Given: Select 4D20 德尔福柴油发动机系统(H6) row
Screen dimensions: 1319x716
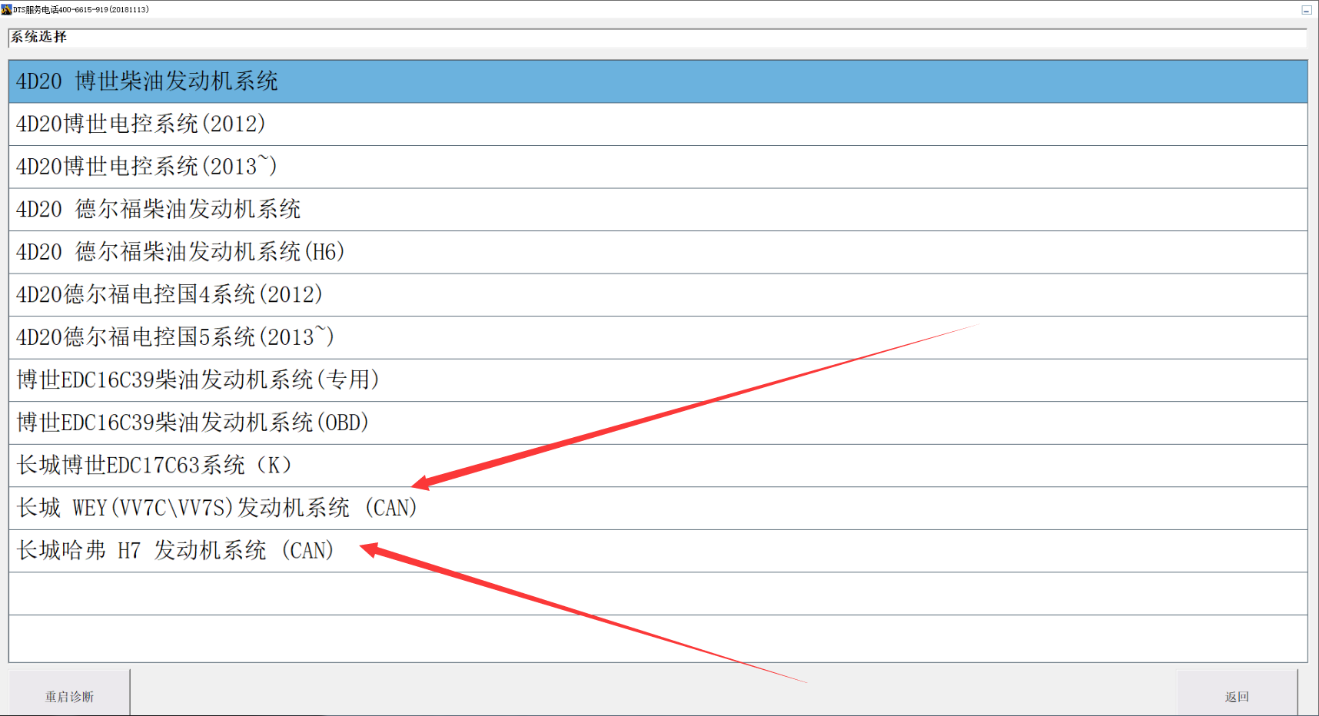Looking at the screenshot, I should point(658,252).
